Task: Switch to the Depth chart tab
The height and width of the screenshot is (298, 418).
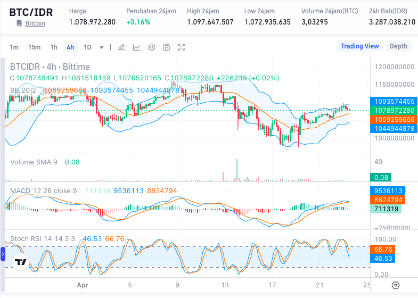Action: [398, 46]
